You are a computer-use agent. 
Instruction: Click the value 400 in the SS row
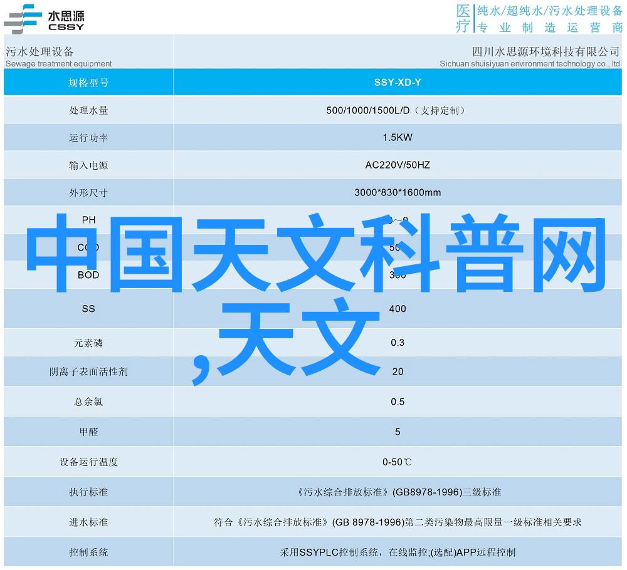click(x=398, y=309)
